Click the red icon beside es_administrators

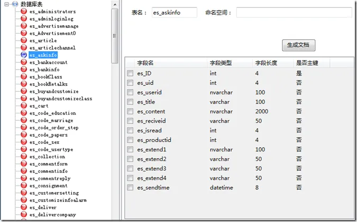point(24,11)
